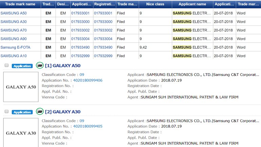Open the [1] GALAXY A50 title link
The image size is (261, 147).
point(63,66)
